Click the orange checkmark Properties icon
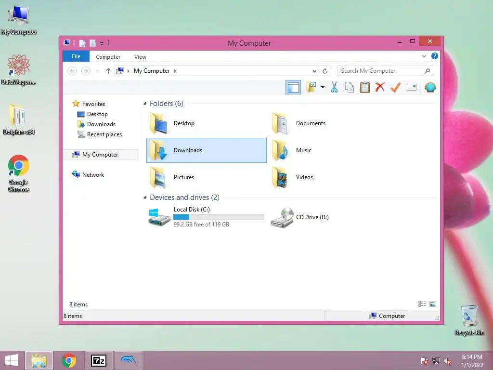The height and width of the screenshot is (370, 493). 395,87
